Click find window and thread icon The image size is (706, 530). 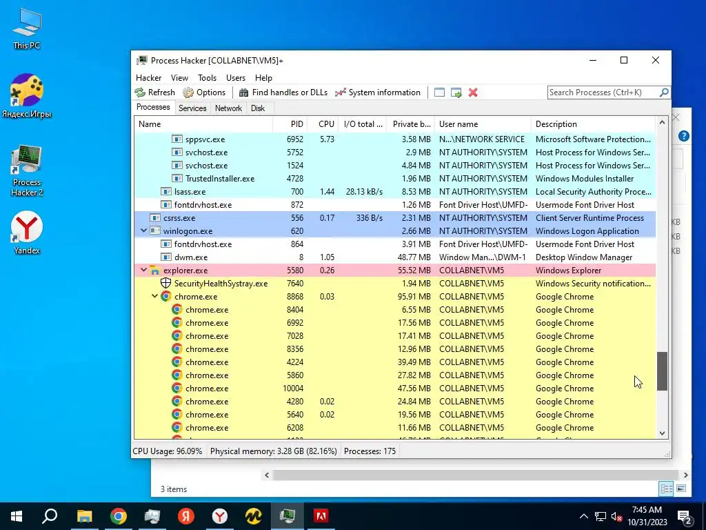456,92
